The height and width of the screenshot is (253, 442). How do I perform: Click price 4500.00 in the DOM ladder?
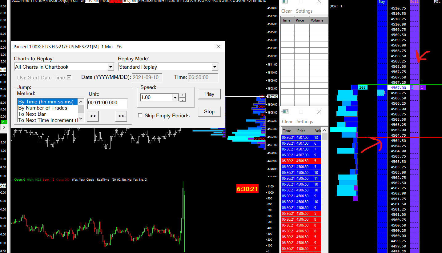(398, 236)
